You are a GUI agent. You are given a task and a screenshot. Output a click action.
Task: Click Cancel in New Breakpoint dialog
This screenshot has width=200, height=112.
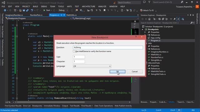point(135,72)
